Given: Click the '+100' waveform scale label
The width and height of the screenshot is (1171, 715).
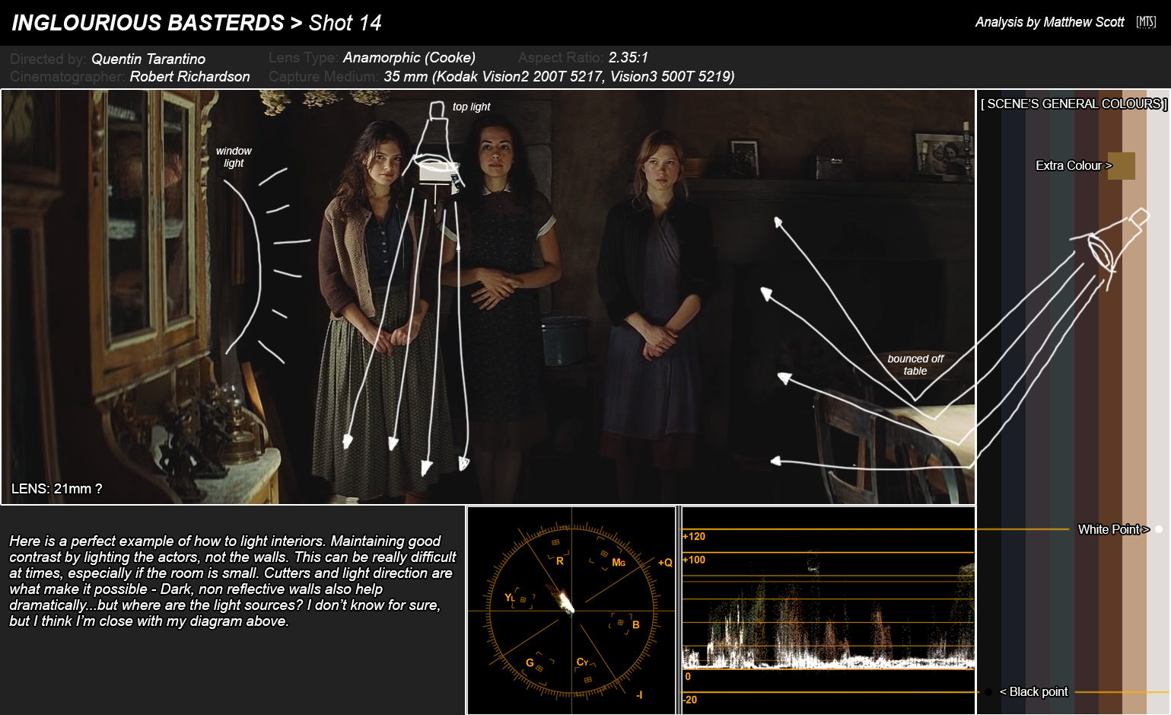Looking at the screenshot, I should point(694,560).
